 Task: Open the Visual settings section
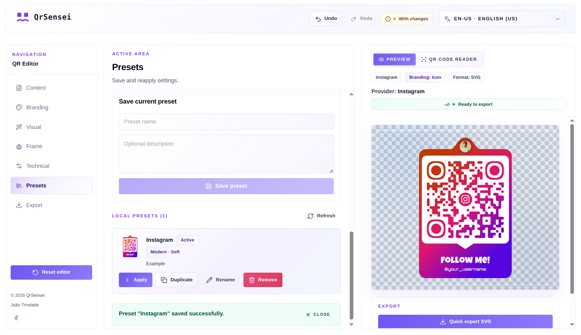51,127
